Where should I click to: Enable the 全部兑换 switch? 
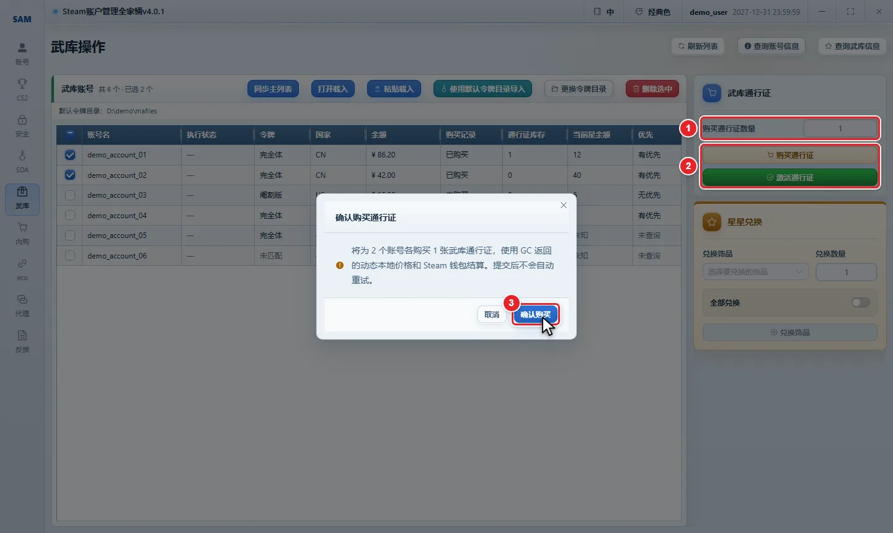point(861,302)
